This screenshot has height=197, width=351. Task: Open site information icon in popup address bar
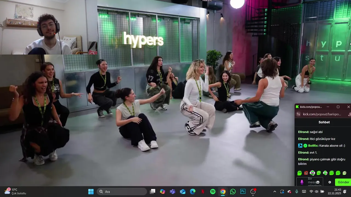coord(298,114)
